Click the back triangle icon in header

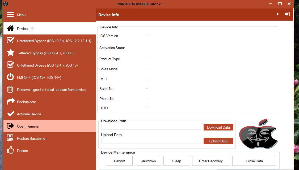[x=277, y=14]
